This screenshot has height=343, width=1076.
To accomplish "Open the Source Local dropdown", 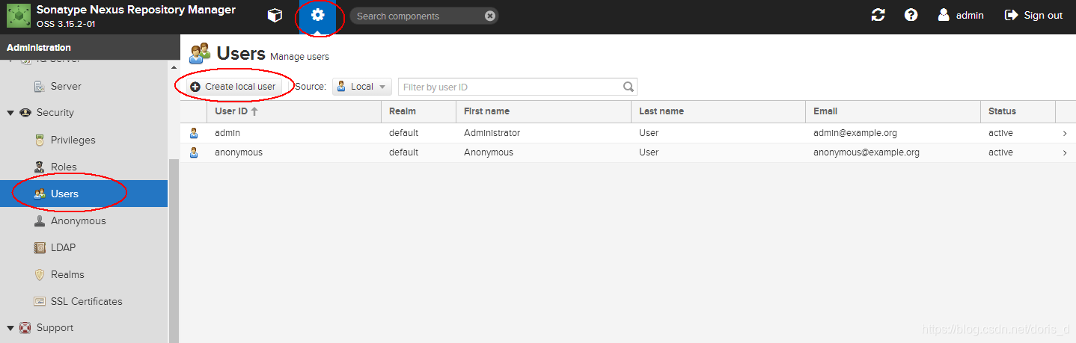I will [362, 87].
